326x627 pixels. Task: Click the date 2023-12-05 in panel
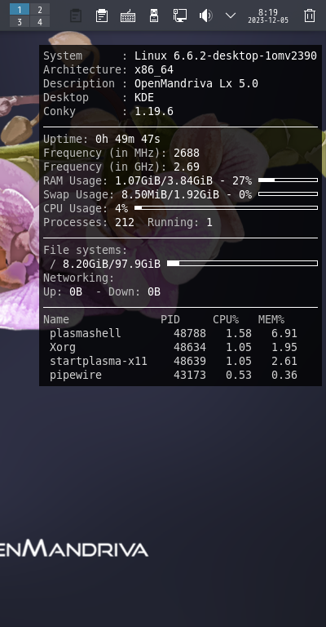[x=268, y=20]
